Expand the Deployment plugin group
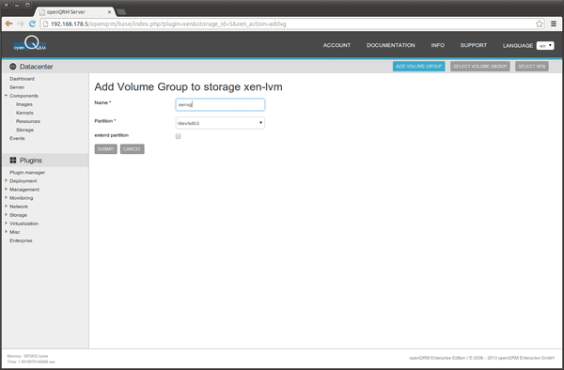 [6, 180]
